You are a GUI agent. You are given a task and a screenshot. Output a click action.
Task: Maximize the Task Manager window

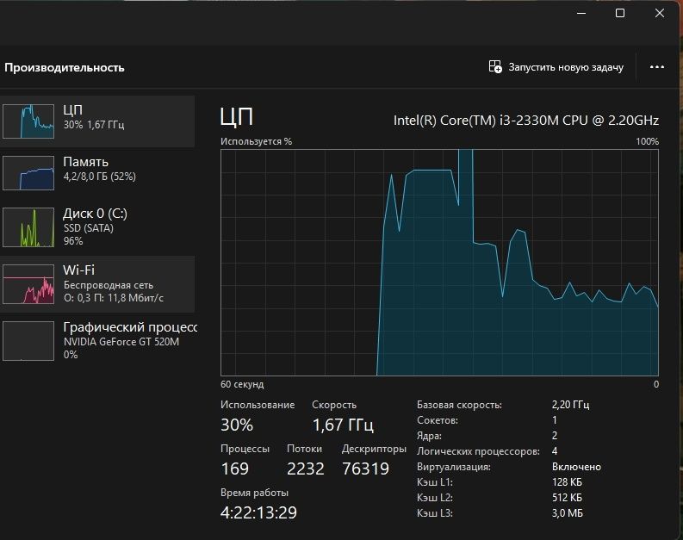pyautogui.click(x=620, y=13)
